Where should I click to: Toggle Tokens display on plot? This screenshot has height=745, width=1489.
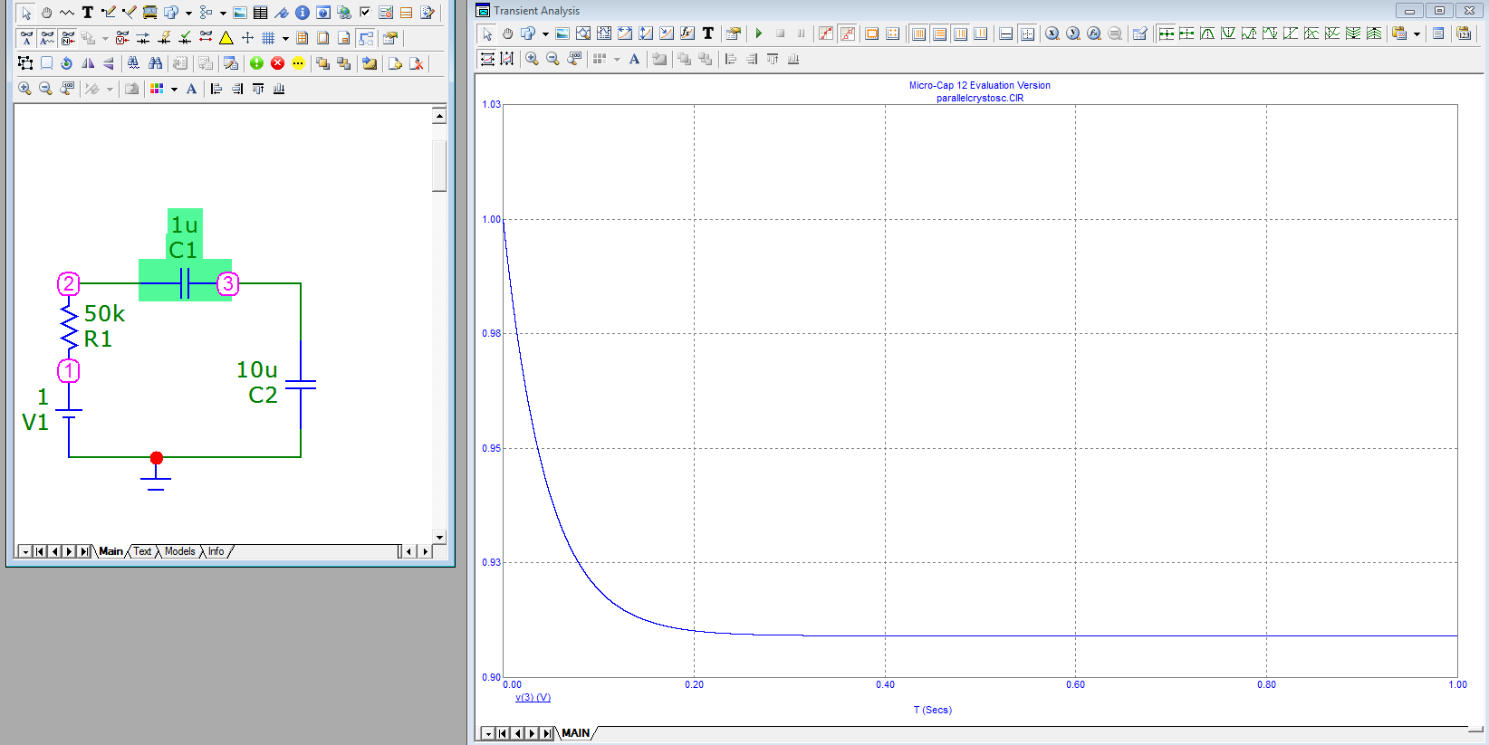(x=848, y=33)
